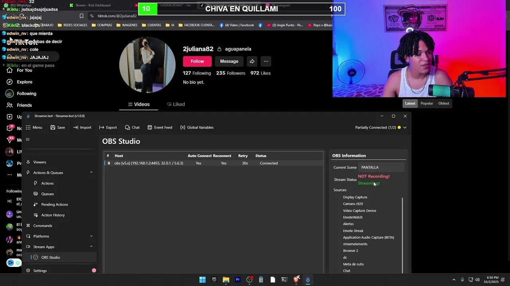
Task: Open Queues in the sidebar
Action: tap(47, 194)
